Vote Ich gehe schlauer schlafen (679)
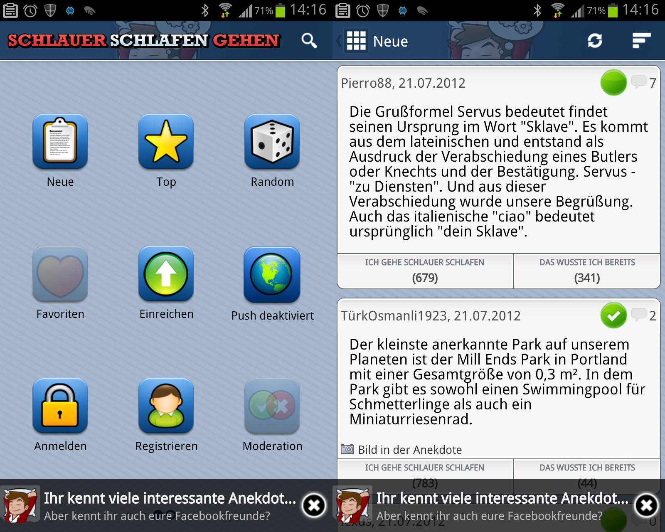665x532 pixels. pos(425,271)
